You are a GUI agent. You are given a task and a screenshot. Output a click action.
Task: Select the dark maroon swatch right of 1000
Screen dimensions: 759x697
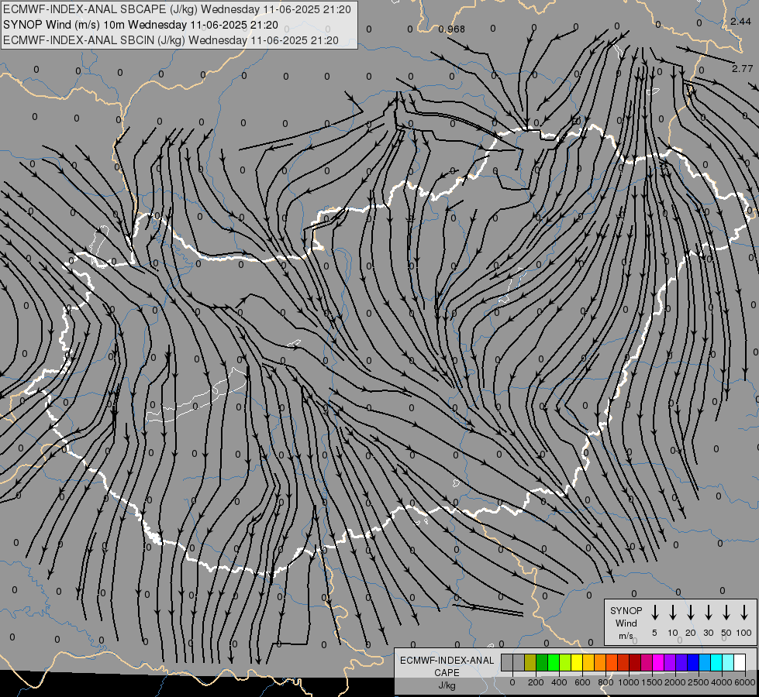click(x=635, y=662)
